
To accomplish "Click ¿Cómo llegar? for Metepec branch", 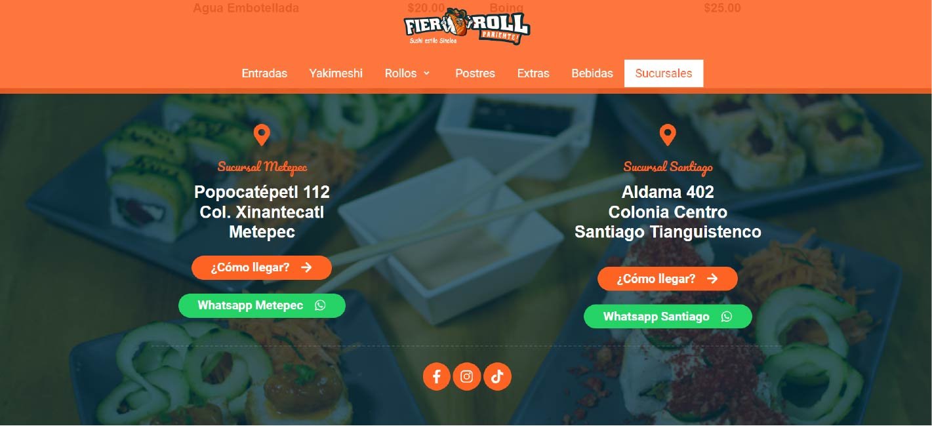I will [x=262, y=267].
